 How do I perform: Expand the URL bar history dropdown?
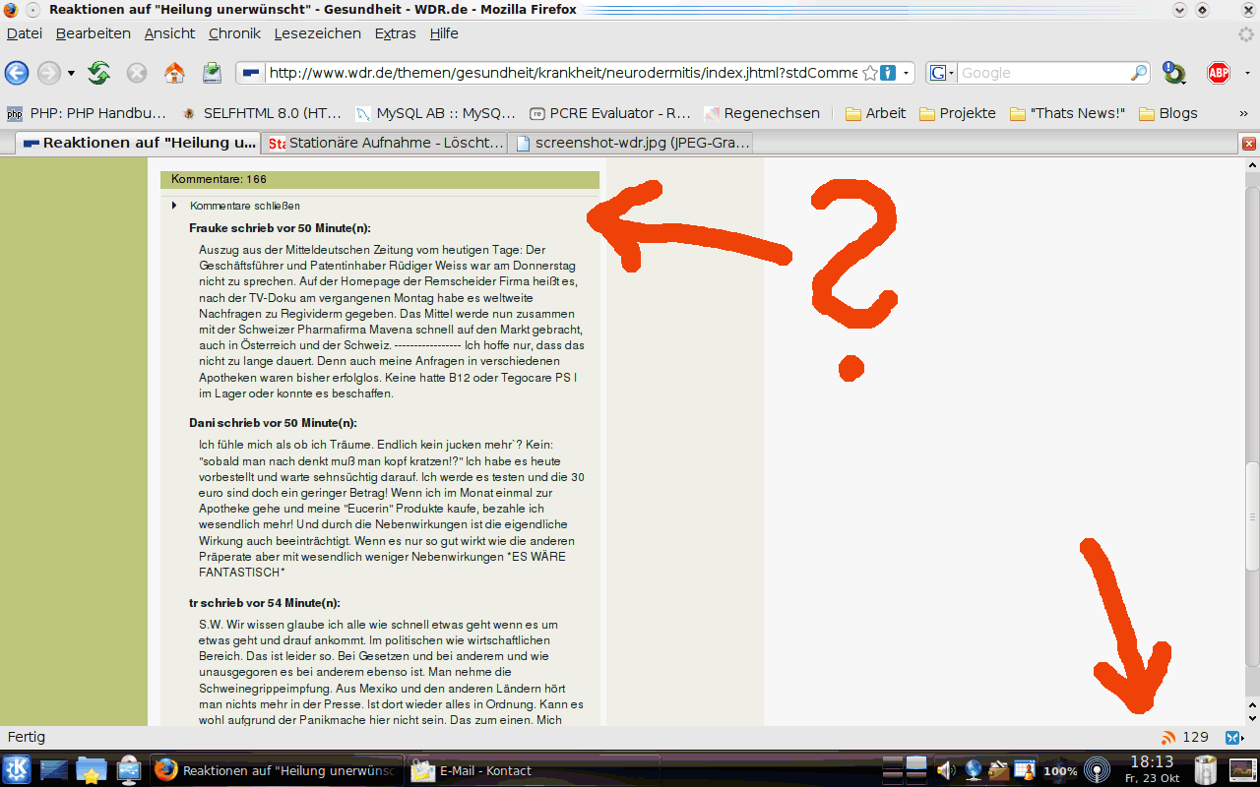click(906, 73)
